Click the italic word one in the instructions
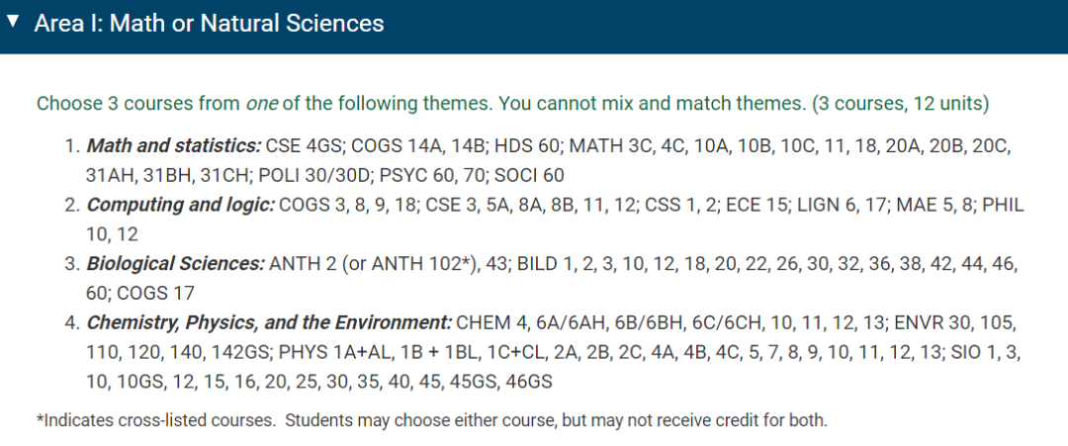Image resolution: width=1068 pixels, height=446 pixels. [262, 104]
